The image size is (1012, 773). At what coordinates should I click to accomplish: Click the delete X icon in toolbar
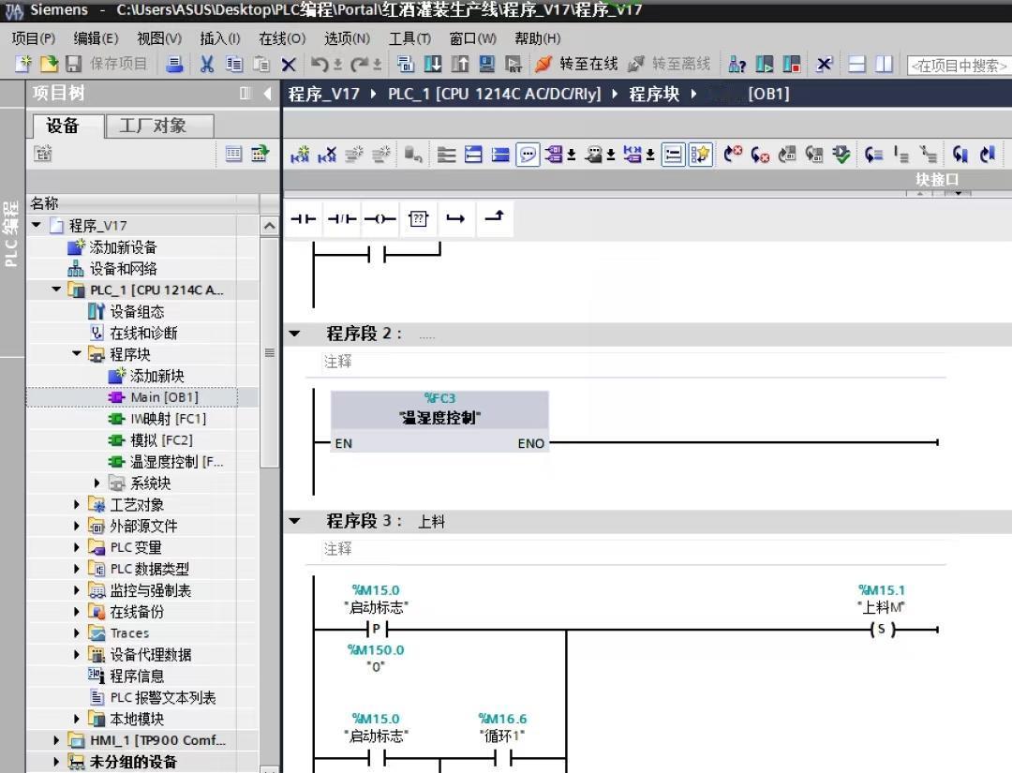click(289, 65)
